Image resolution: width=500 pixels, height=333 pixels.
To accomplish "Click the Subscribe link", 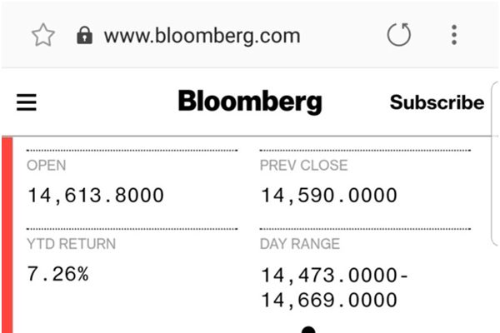I will pyautogui.click(x=437, y=102).
